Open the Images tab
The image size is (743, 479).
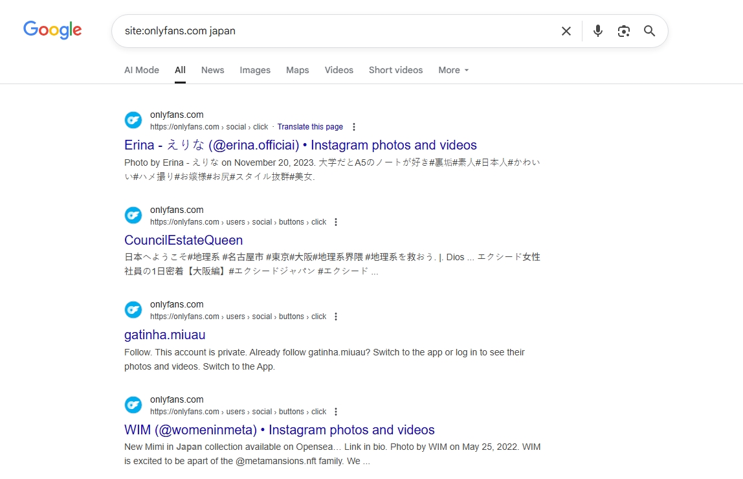(x=255, y=70)
